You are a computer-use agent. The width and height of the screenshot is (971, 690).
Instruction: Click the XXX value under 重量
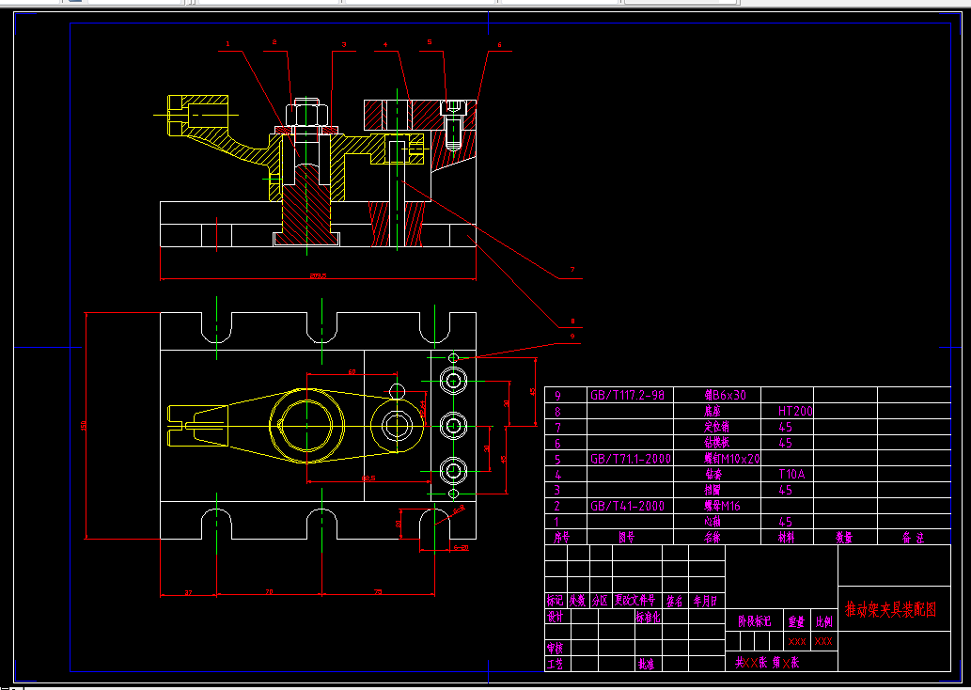tap(797, 642)
